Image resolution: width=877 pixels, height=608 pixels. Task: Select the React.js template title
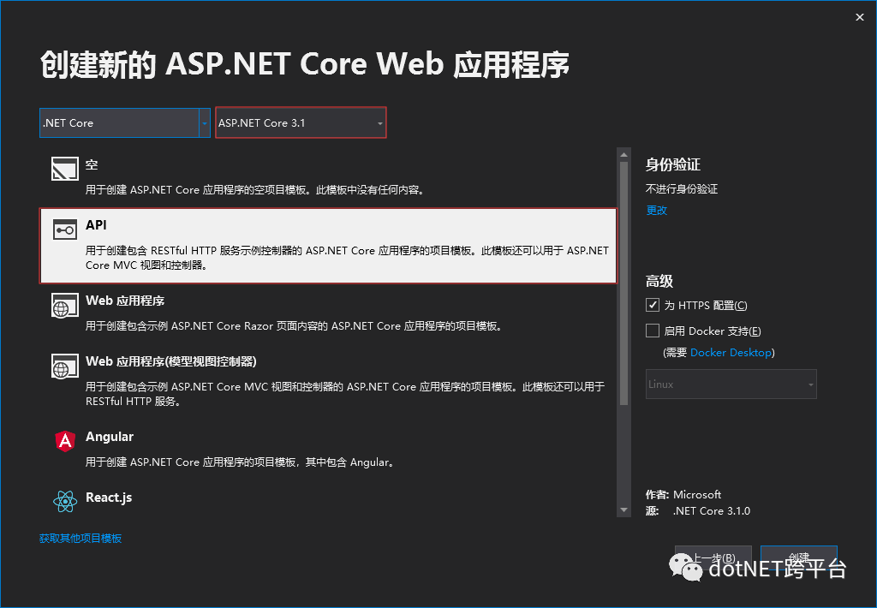[x=109, y=498]
